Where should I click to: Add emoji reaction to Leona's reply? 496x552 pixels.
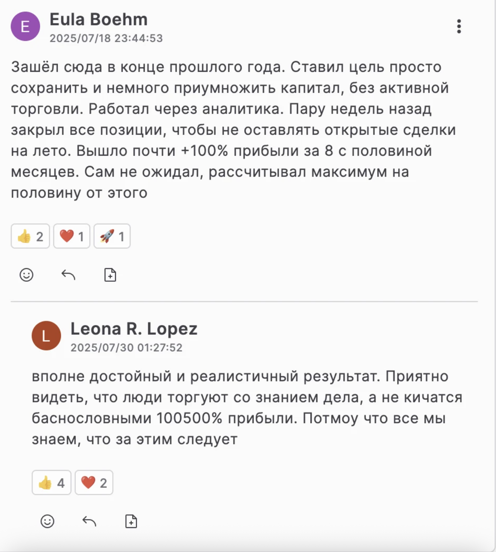tap(47, 521)
